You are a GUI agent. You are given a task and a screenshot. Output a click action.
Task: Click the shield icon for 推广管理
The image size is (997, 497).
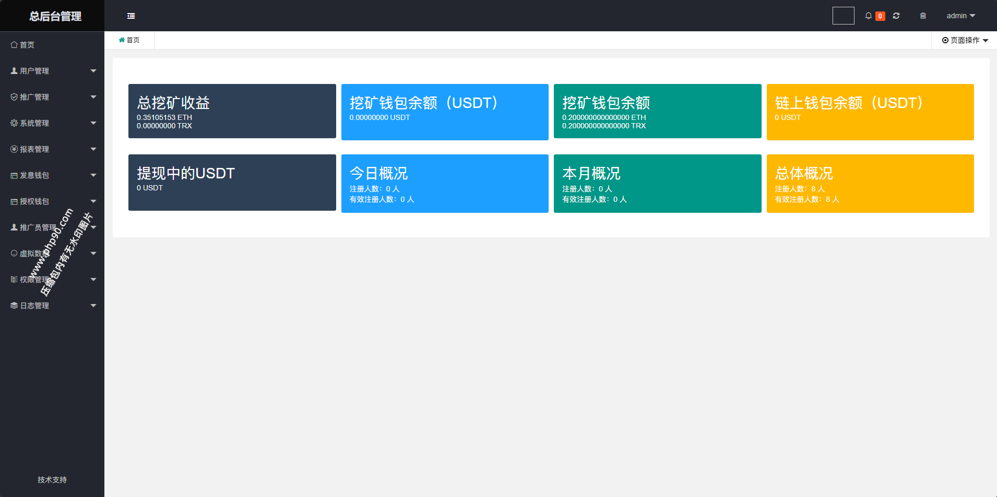click(x=14, y=97)
